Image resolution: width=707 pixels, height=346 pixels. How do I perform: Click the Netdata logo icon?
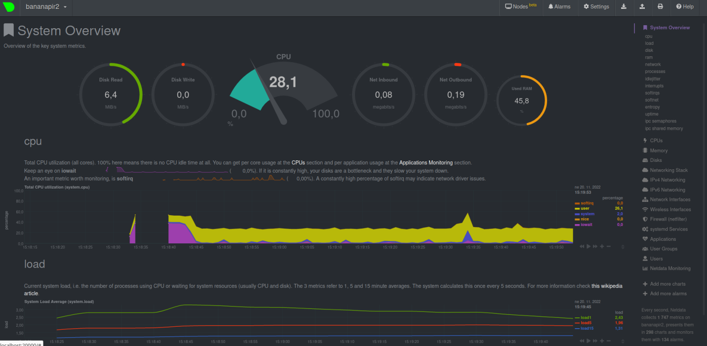pyautogui.click(x=9, y=7)
